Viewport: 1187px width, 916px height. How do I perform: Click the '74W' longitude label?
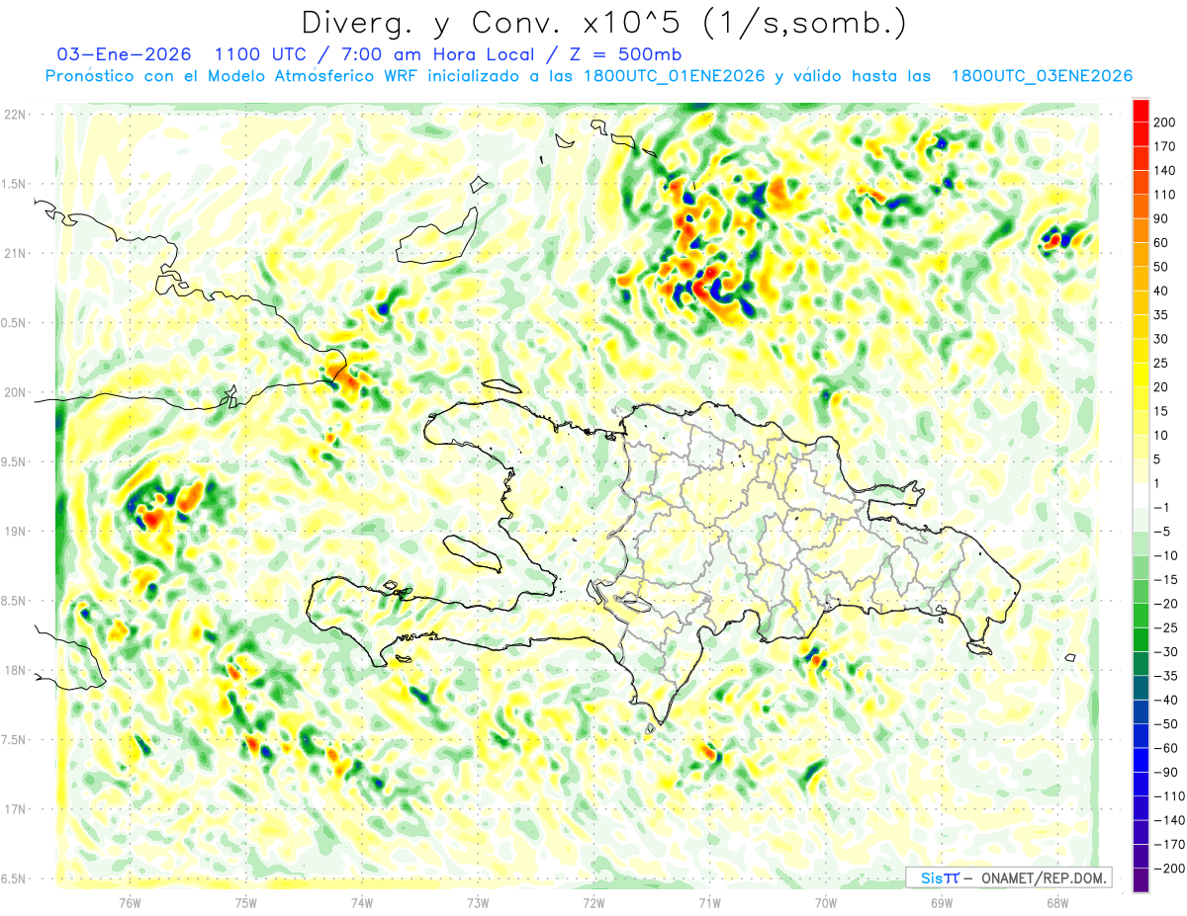tap(362, 903)
